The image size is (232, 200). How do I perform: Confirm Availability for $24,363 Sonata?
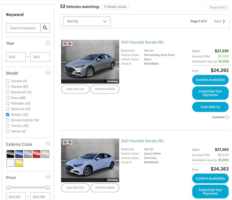[210, 179]
